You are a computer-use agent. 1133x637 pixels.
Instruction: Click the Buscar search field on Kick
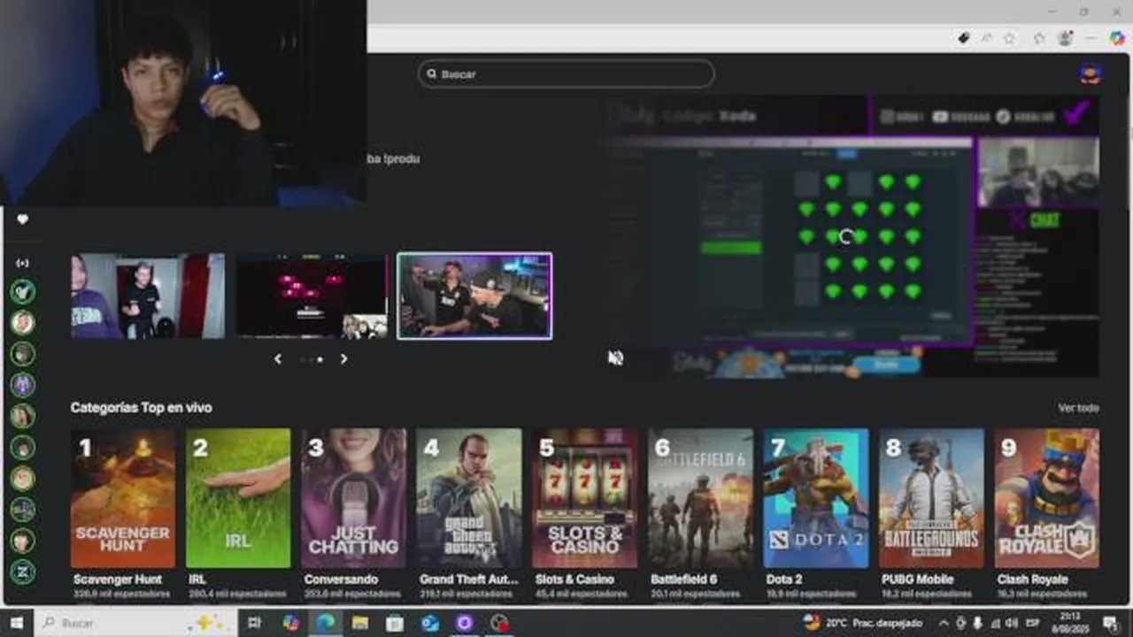[x=566, y=74]
